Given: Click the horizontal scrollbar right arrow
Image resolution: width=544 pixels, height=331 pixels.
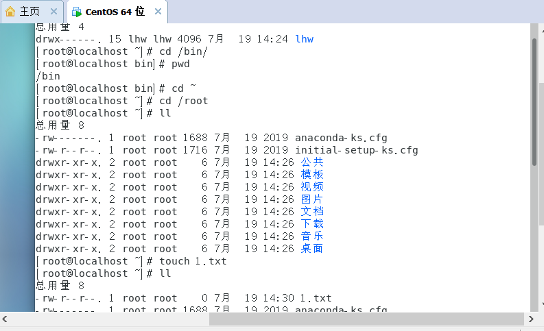Looking at the screenshot, I should 531,319.
